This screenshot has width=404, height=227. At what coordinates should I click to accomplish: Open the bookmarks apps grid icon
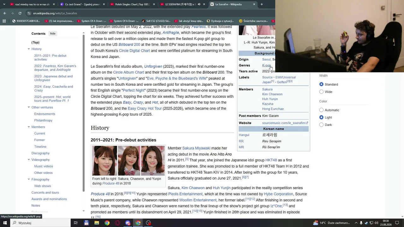[x=4, y=21]
